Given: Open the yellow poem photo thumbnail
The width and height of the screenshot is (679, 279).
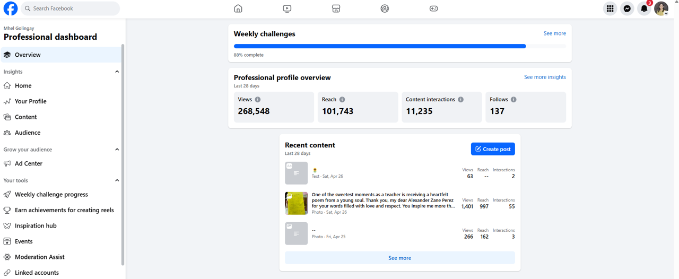Looking at the screenshot, I should coord(296,203).
